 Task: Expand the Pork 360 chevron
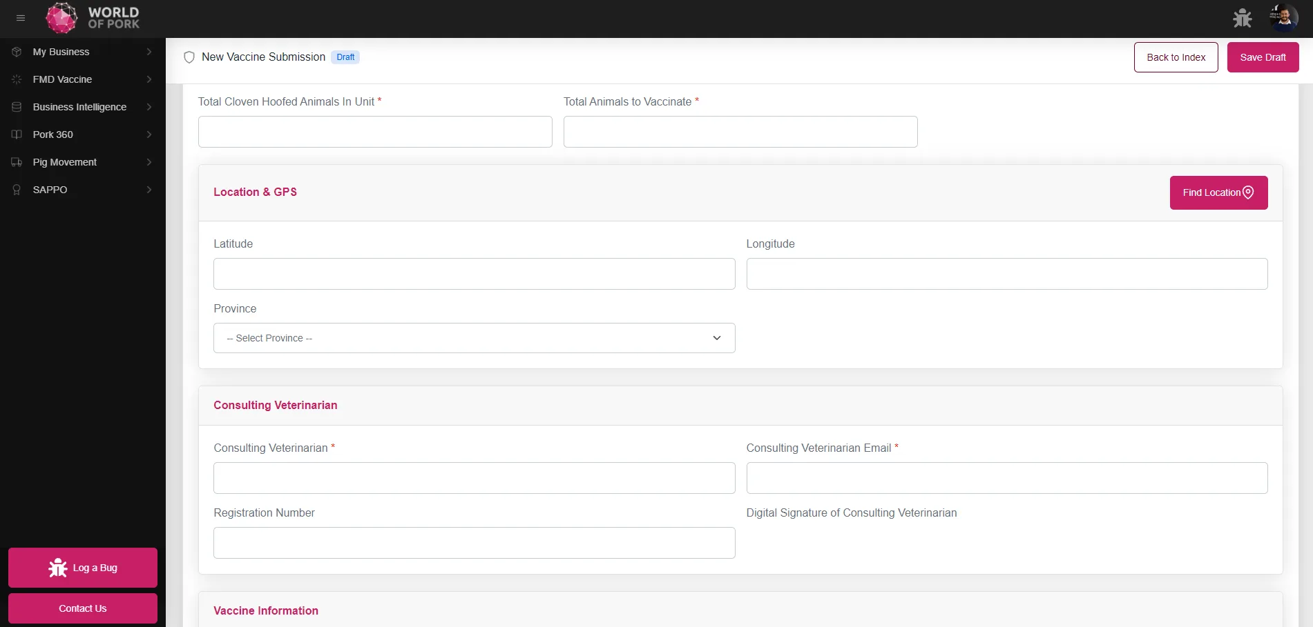coord(149,135)
